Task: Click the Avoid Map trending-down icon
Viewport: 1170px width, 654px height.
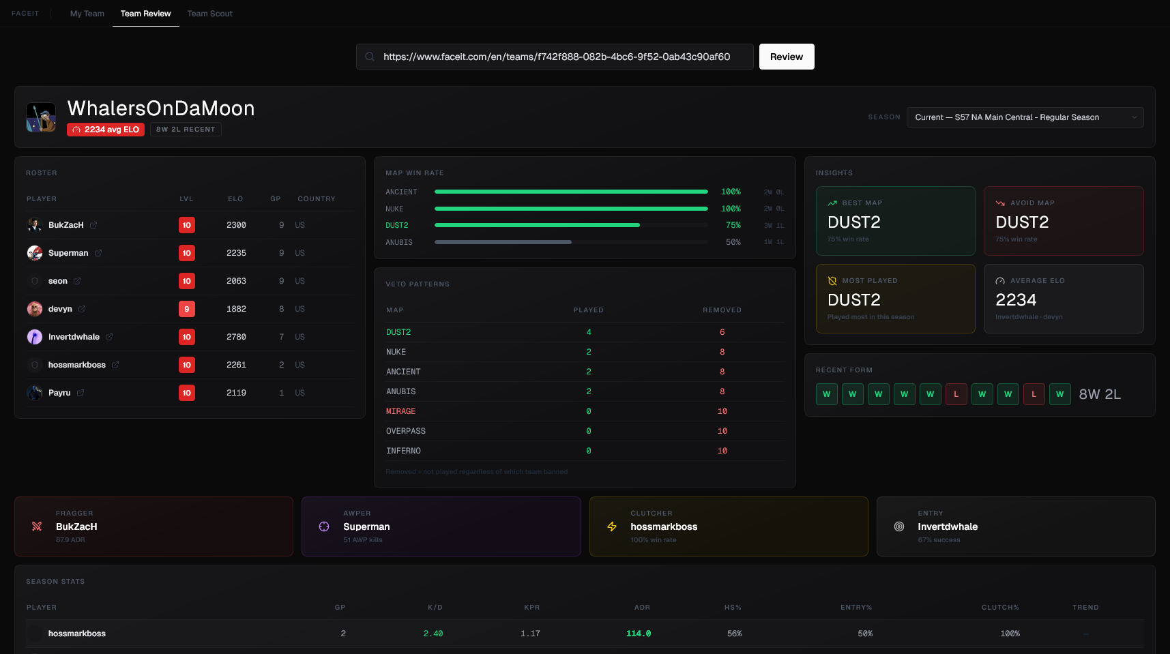Action: (1000, 203)
